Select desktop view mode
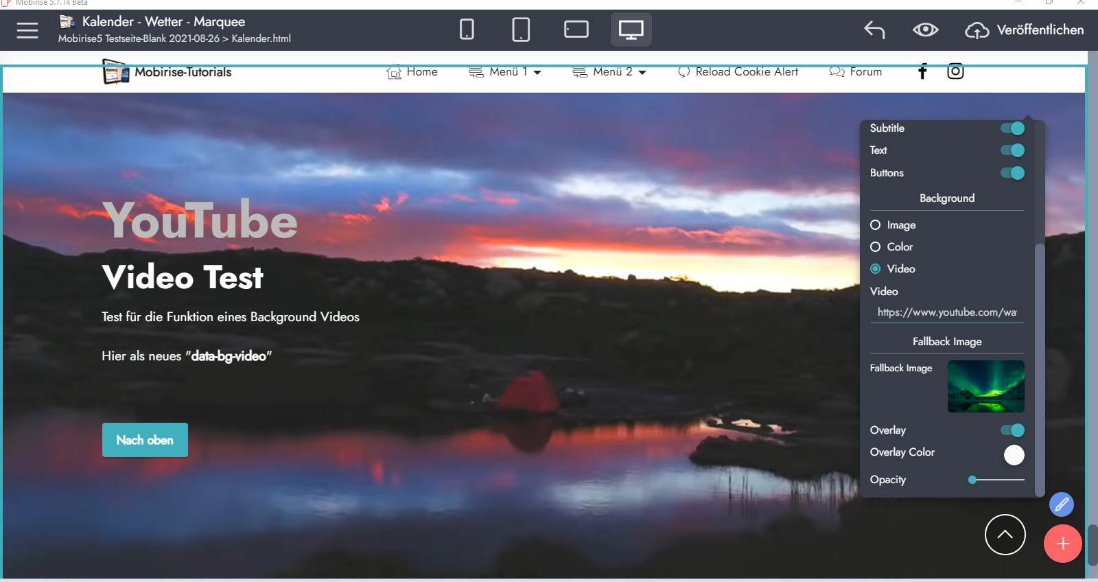 pos(631,30)
